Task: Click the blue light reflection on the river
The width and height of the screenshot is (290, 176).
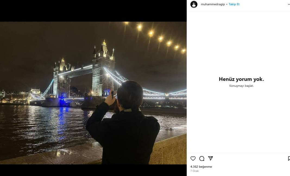Action: (62, 120)
